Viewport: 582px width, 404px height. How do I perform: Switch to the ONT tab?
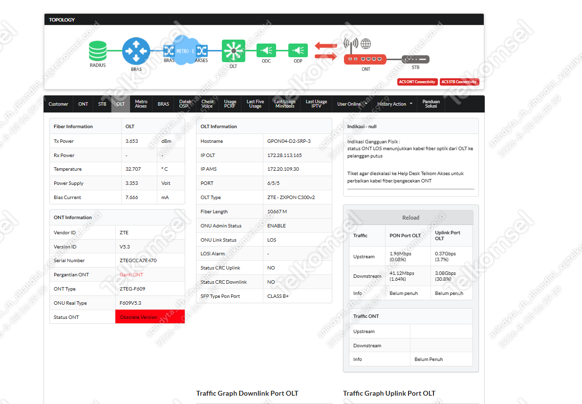[83, 104]
